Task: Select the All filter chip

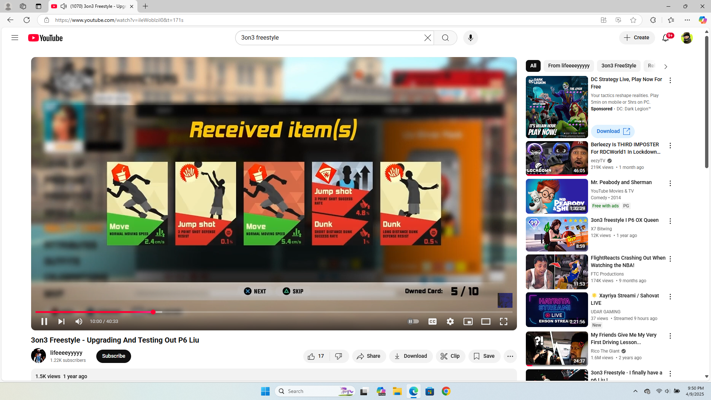Action: (533, 66)
